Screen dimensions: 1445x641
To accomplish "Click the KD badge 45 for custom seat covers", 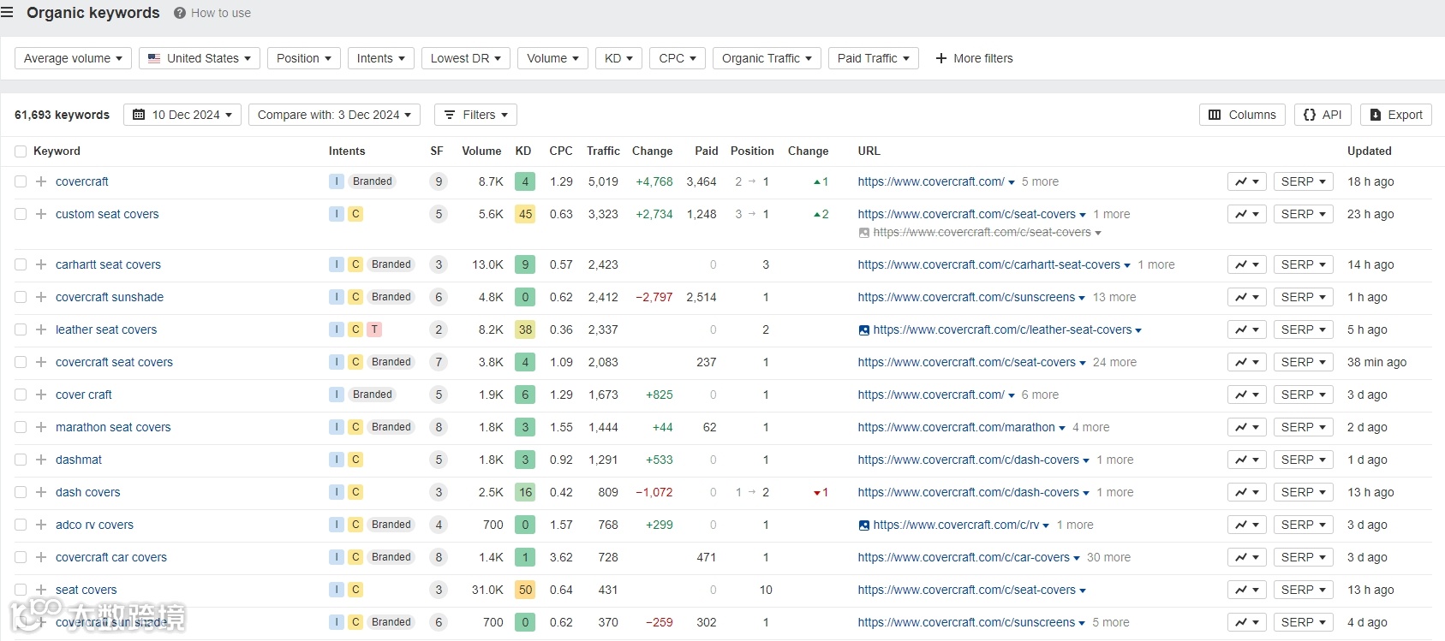I will pyautogui.click(x=525, y=214).
